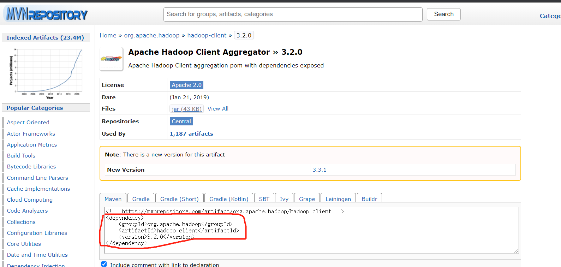This screenshot has height=267, width=561.
Task: Switch to the Gradle (Short) tab
Action: 179,199
